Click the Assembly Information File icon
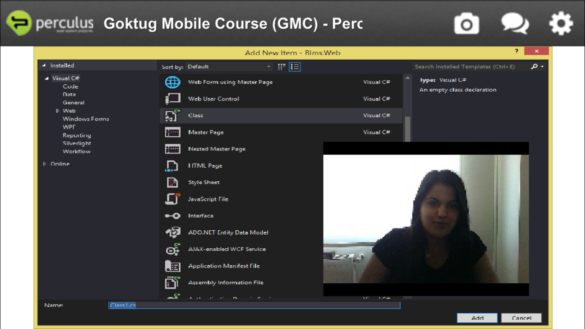This screenshot has width=585, height=329. [x=173, y=283]
